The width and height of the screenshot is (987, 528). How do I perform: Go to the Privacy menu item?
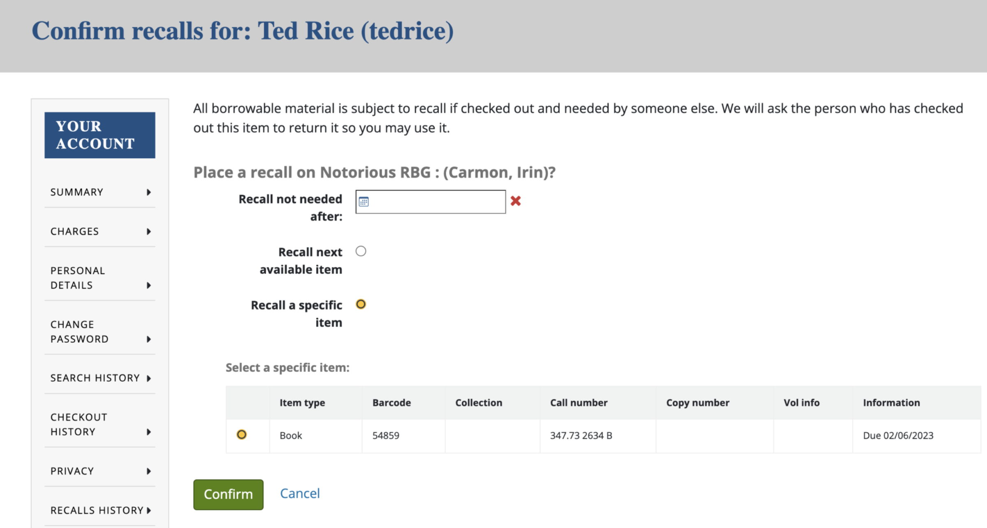tap(72, 471)
